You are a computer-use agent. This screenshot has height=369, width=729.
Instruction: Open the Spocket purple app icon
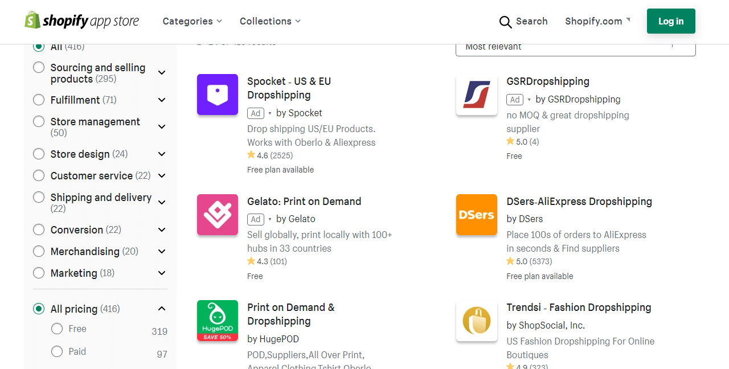218,95
